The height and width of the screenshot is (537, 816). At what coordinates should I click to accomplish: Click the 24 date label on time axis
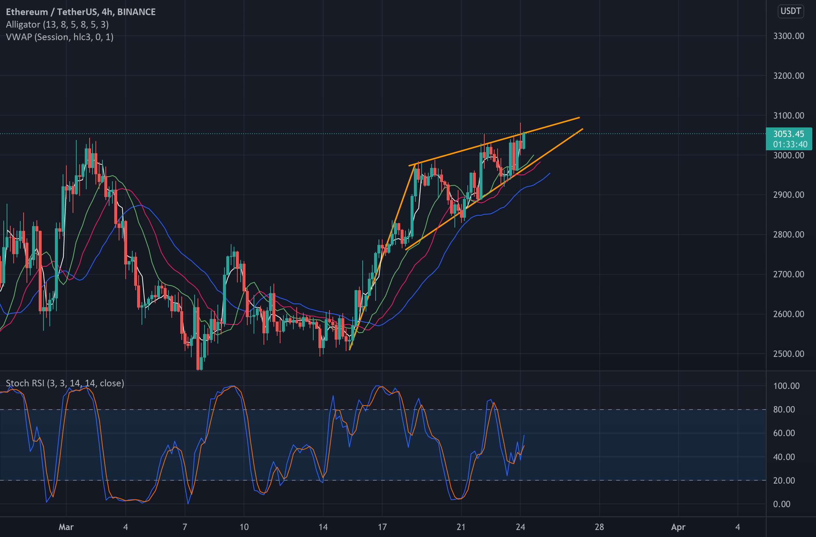(x=520, y=527)
